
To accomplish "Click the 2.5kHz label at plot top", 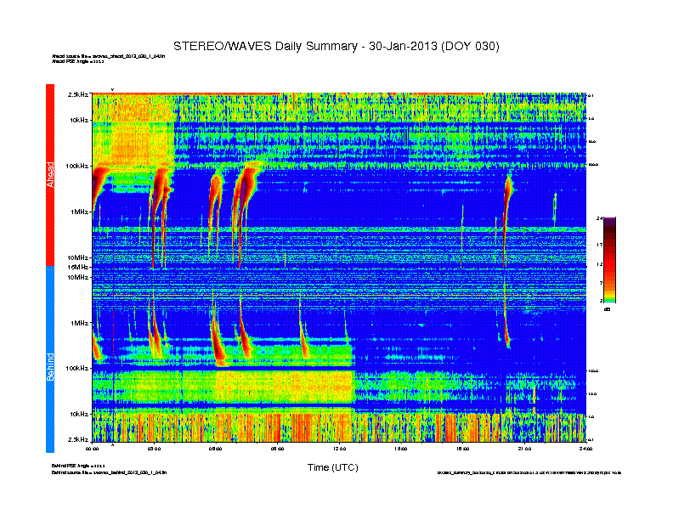I will pos(77,94).
